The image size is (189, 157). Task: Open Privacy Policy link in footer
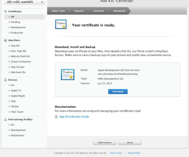(134, 153)
